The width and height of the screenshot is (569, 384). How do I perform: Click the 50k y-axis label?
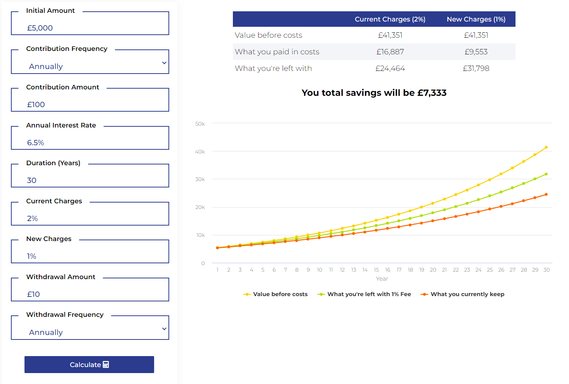200,124
